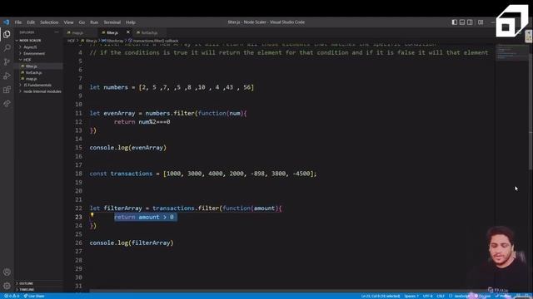Change encoding via UTF-8 status entry
The width and height of the screenshot is (533, 299).
(x=427, y=296)
